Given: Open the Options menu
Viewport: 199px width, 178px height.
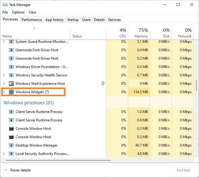Looking at the screenshot, I should coord(18,12).
